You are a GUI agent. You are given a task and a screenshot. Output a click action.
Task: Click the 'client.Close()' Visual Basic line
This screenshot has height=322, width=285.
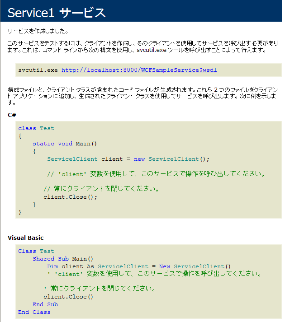(68, 297)
